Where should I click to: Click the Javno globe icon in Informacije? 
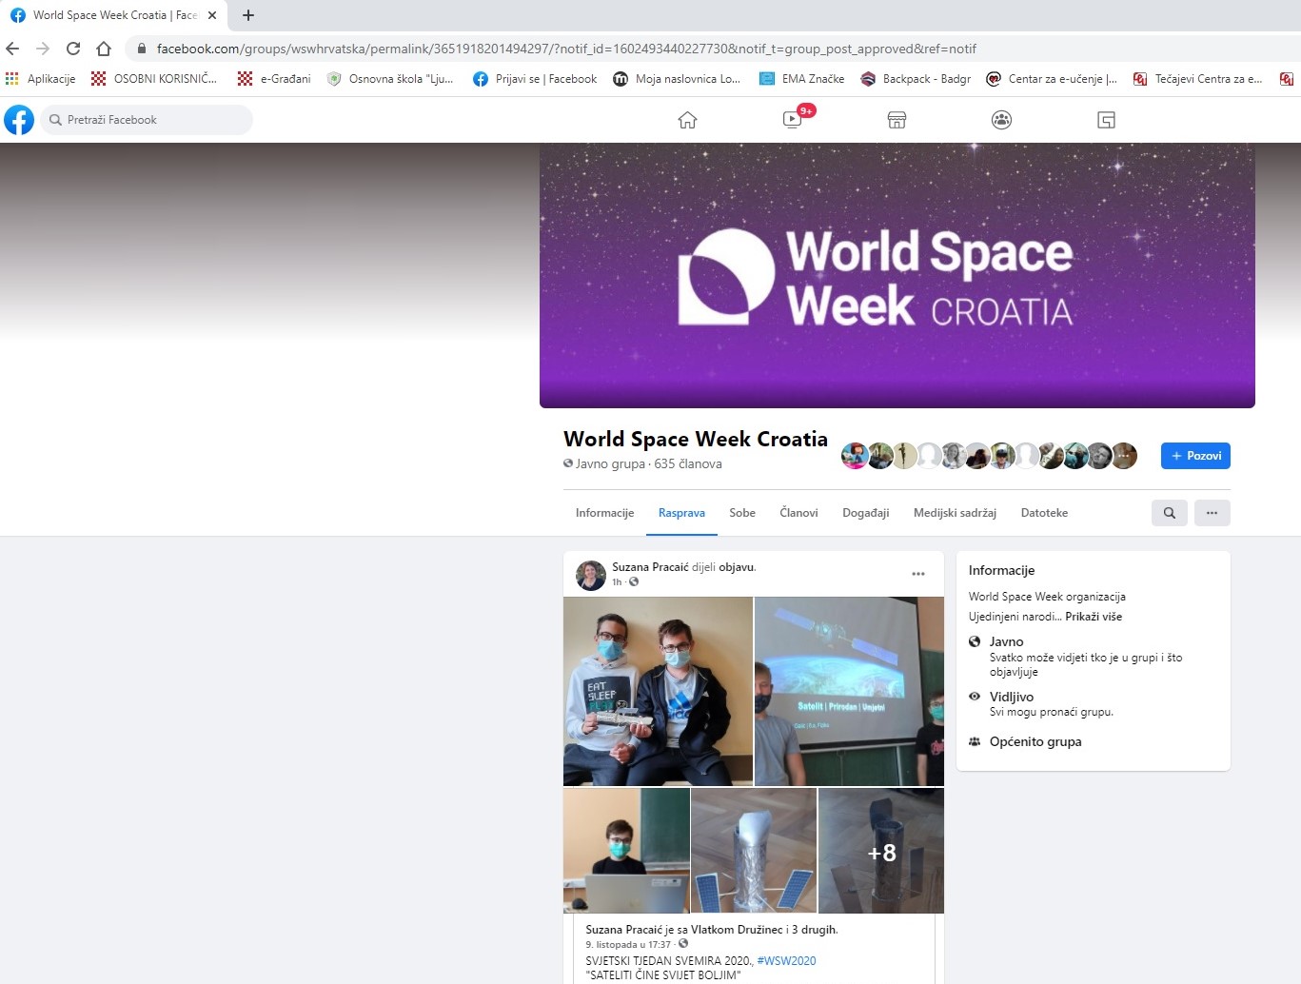point(975,642)
